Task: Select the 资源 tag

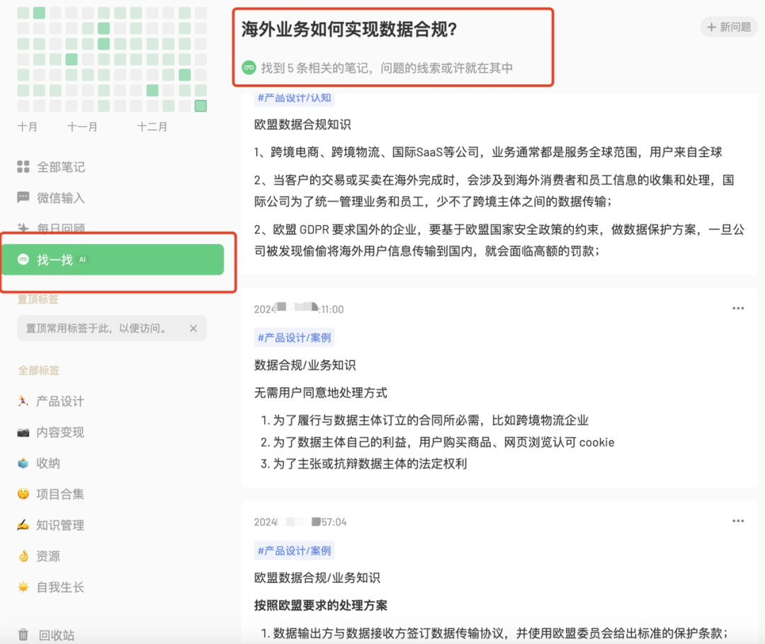Action: (38, 556)
